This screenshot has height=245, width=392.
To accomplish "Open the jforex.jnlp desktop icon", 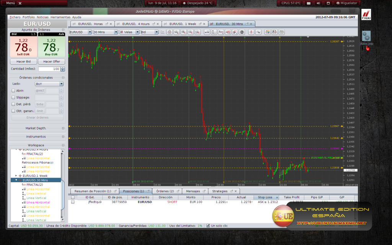I will click(366, 38).
